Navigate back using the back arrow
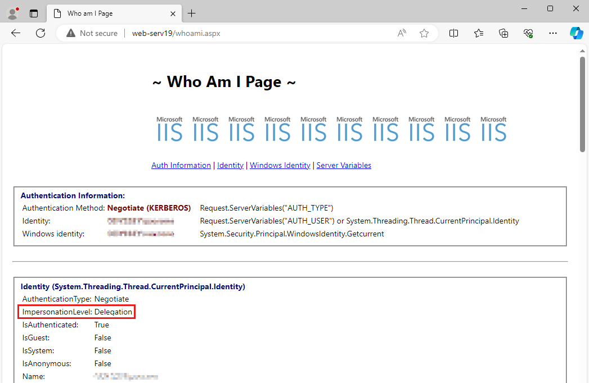This screenshot has height=383, width=589. tap(15, 33)
